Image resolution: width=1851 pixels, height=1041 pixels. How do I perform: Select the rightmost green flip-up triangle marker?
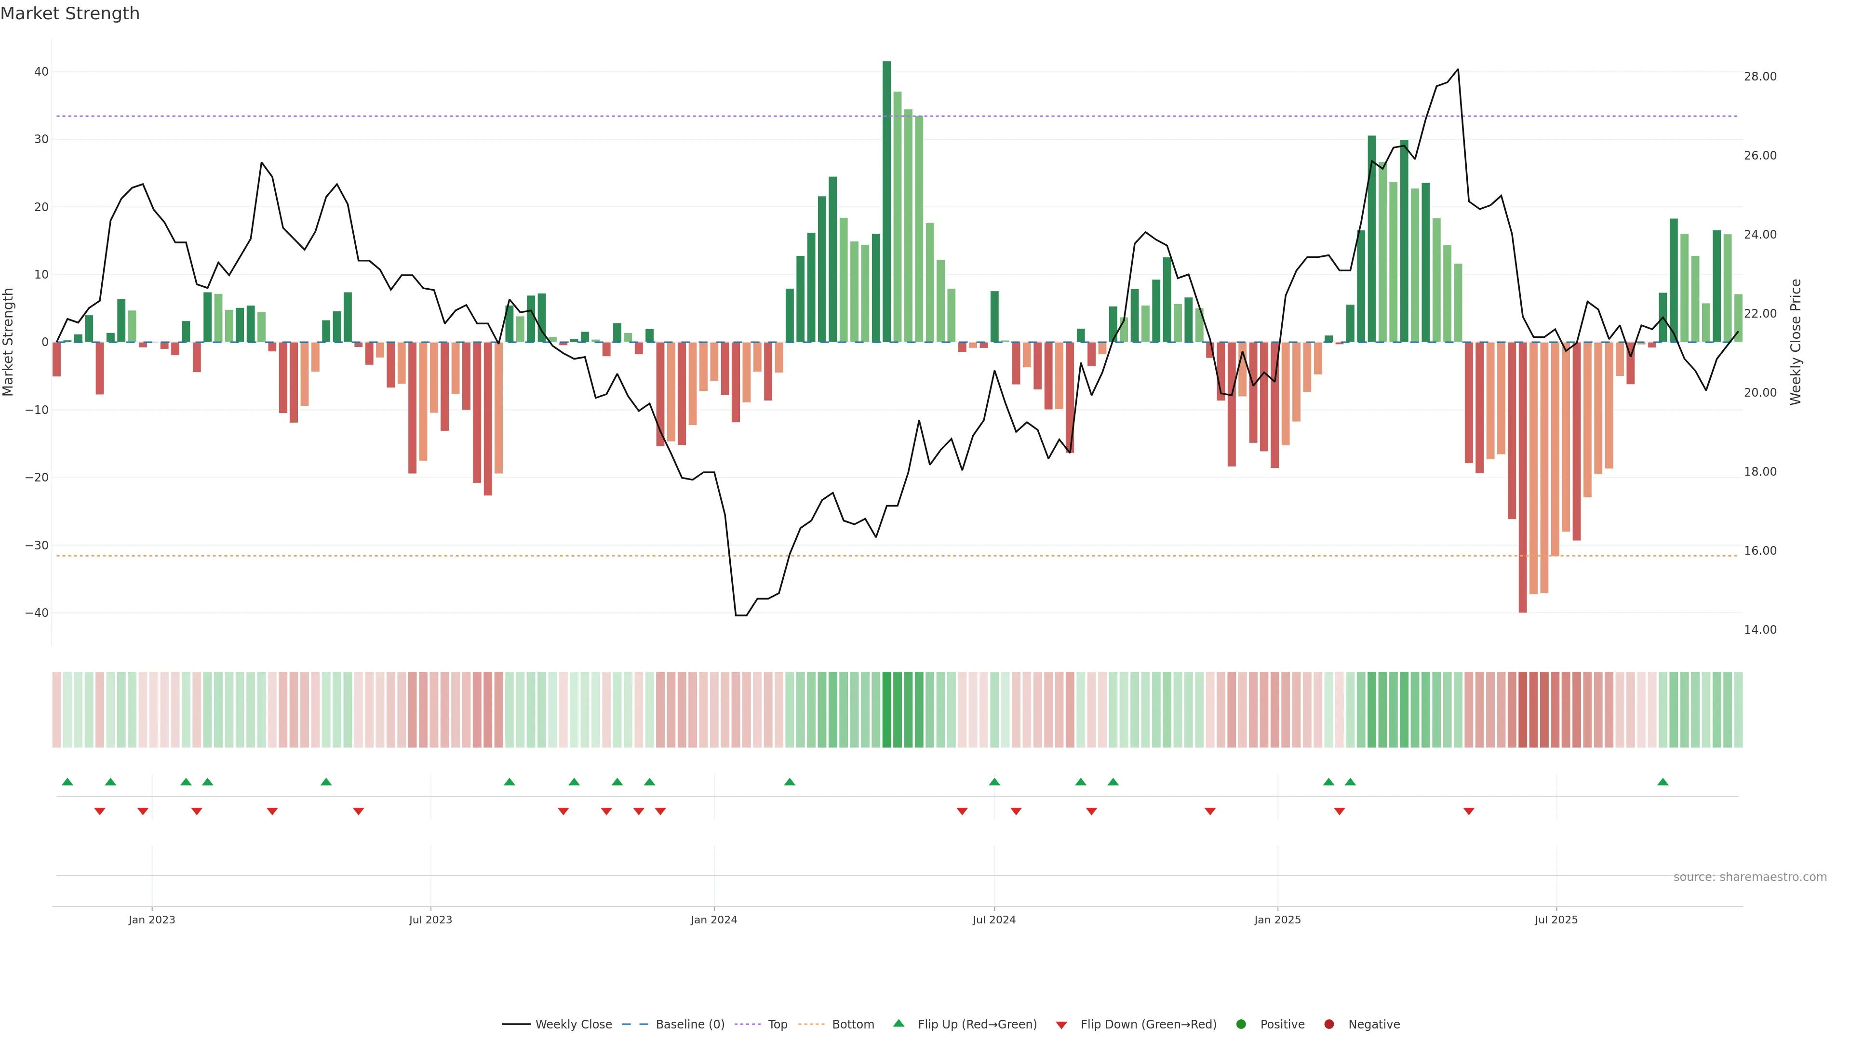1663,782
